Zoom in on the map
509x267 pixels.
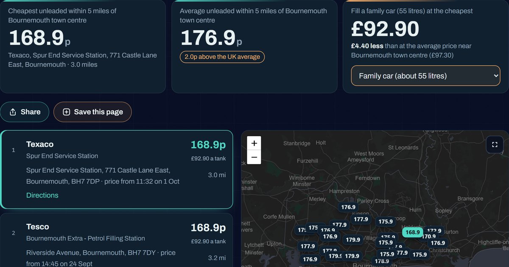pos(254,143)
